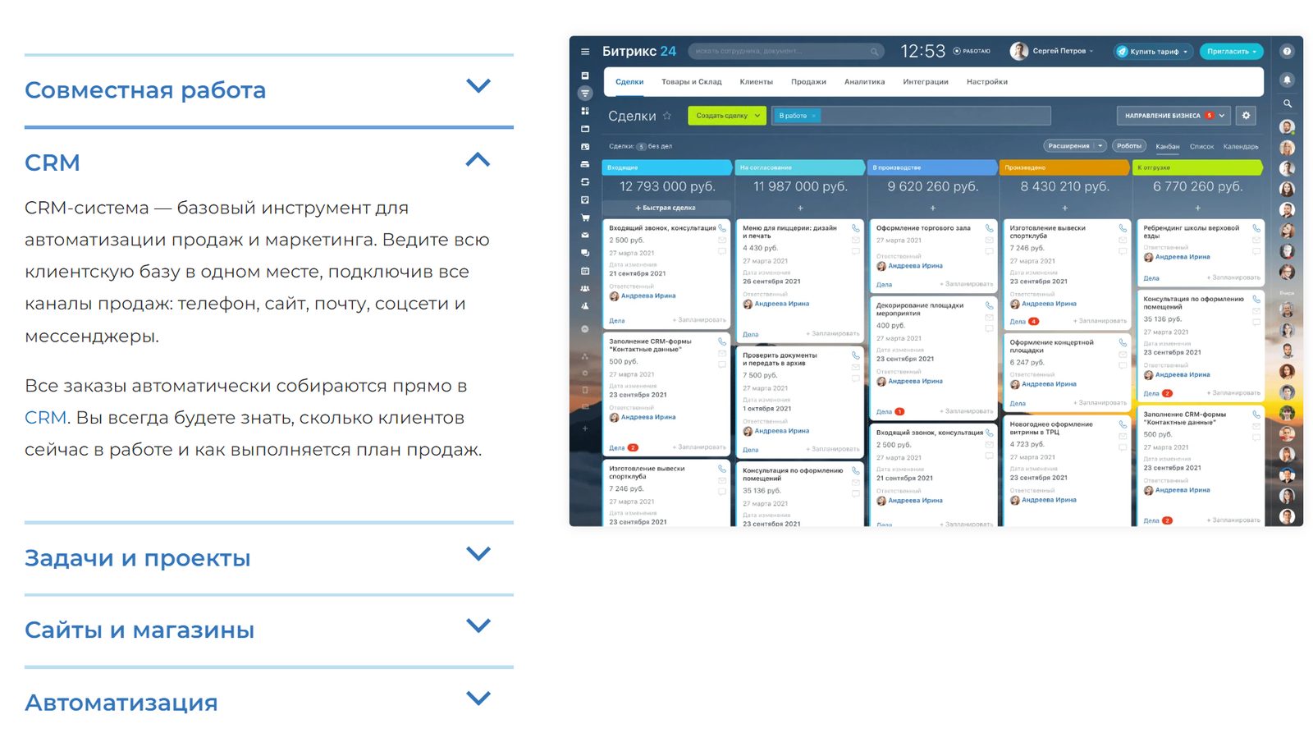Screen dimensions: 1313x733
Task: Switch to the Список view tab
Action: (1201, 147)
